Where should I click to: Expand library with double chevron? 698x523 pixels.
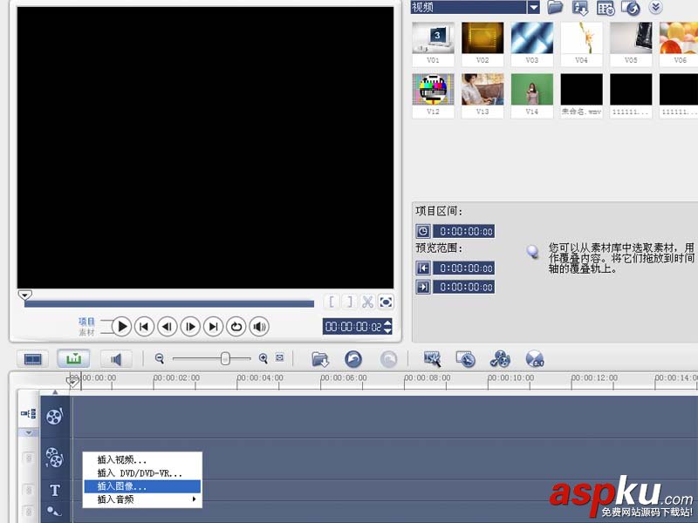(x=656, y=7)
